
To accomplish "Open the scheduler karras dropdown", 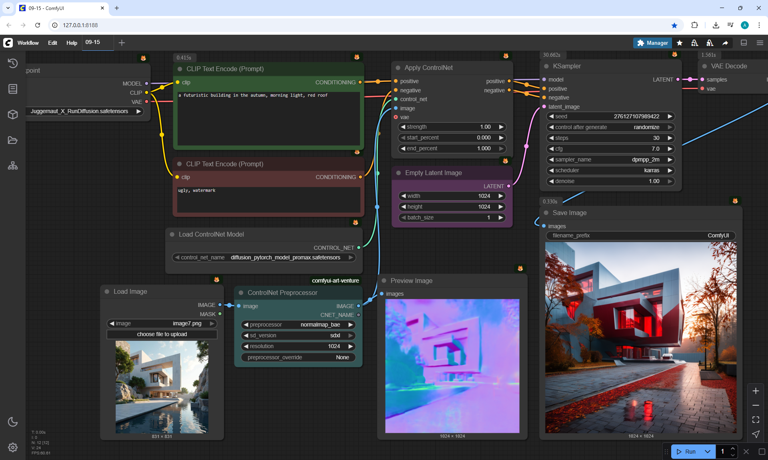I will pos(610,170).
